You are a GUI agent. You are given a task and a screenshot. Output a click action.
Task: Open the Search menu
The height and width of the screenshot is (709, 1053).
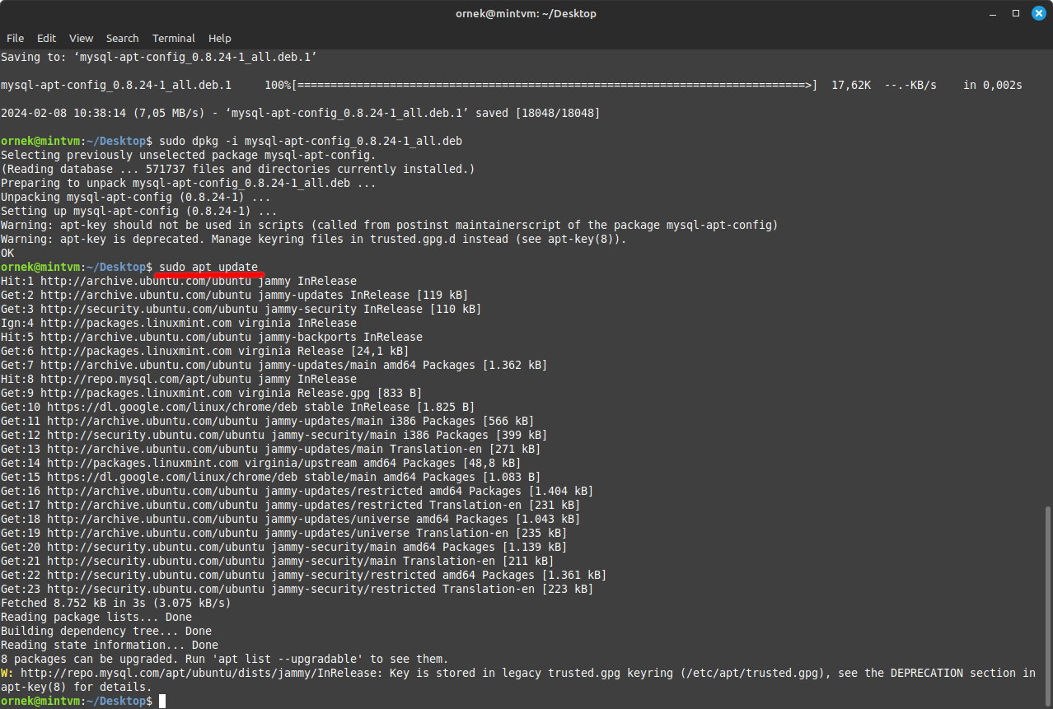(x=122, y=38)
